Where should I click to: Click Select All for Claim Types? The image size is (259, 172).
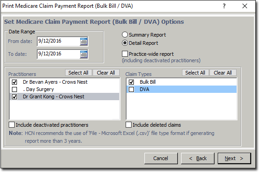(195, 73)
